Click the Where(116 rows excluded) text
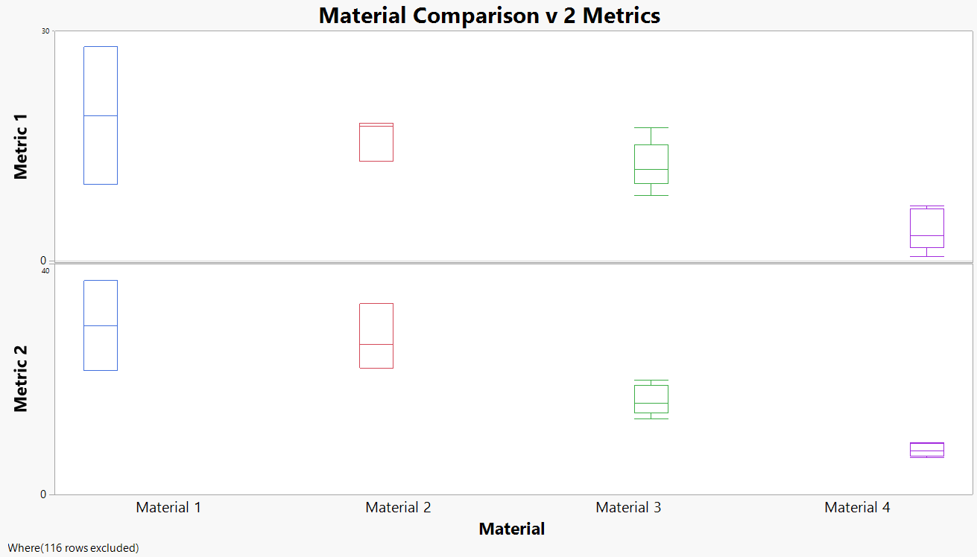The width and height of the screenshot is (977, 557). [73, 548]
